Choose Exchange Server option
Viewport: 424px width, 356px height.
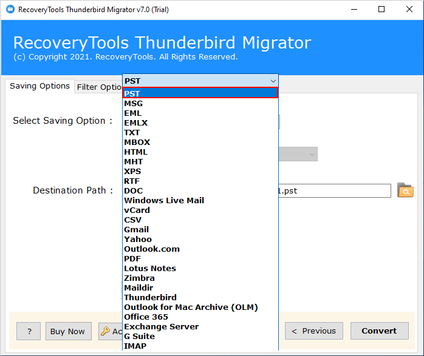pos(200,327)
